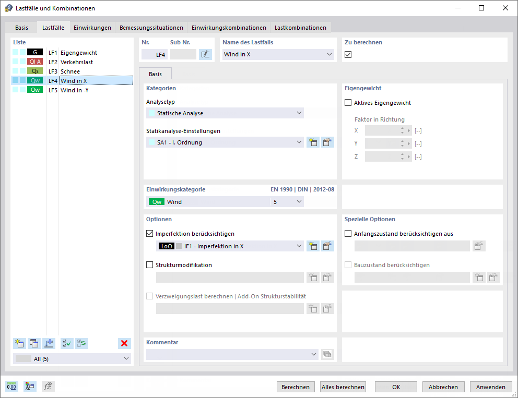Viewport: 518px width, 398px height.
Task: Click the new load case icon below list
Action: [x=19, y=343]
